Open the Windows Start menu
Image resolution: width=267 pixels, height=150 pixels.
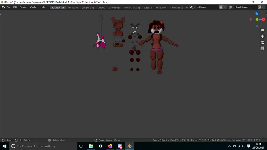coord(4,146)
